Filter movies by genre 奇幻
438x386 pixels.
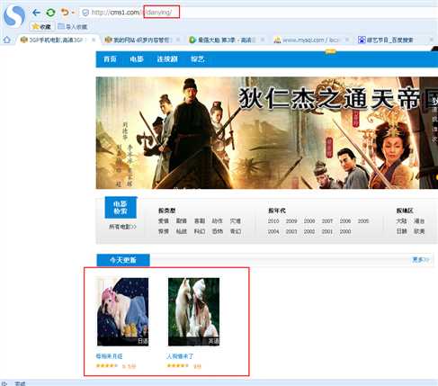[x=236, y=231]
